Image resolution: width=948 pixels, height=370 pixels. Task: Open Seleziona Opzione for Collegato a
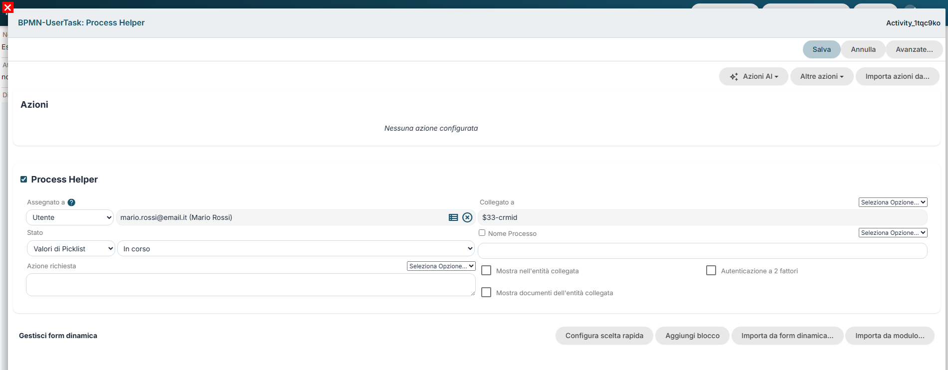[893, 202]
